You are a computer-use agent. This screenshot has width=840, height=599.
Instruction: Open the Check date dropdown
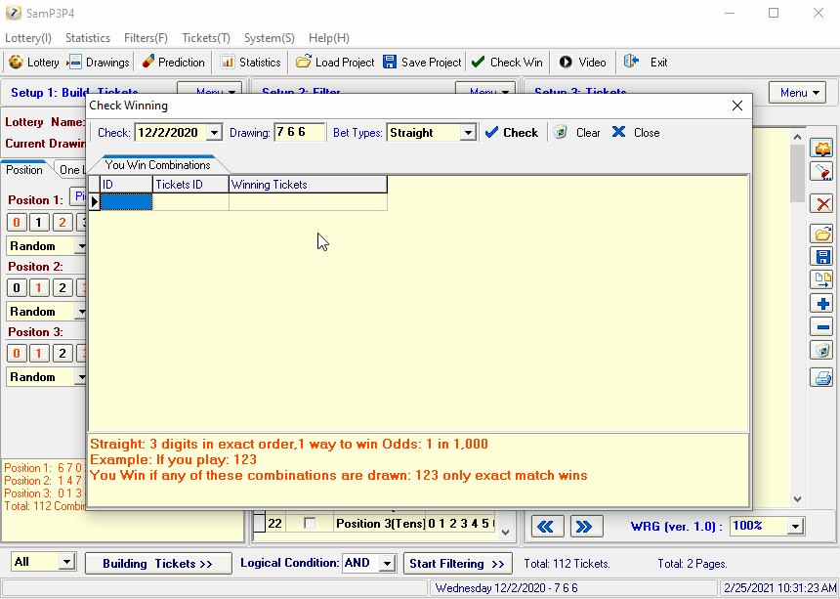pyautogui.click(x=214, y=132)
